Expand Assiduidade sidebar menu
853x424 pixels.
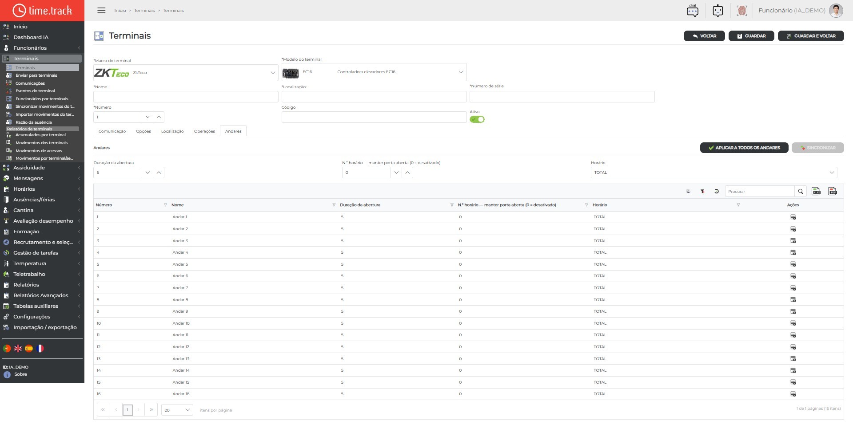42,168
